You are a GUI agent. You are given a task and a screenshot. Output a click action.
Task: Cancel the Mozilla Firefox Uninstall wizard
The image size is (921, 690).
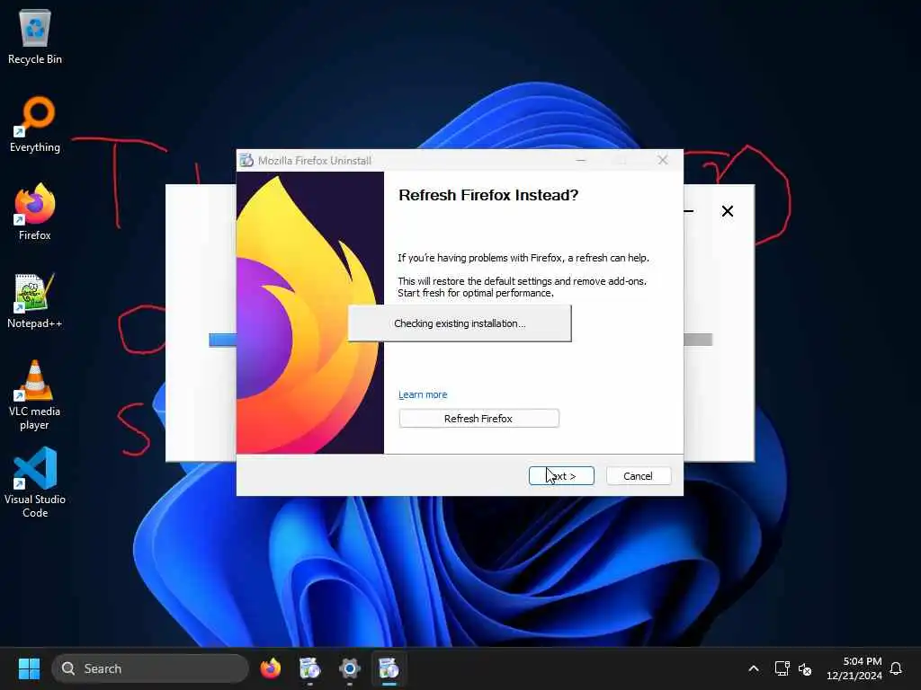[638, 476]
